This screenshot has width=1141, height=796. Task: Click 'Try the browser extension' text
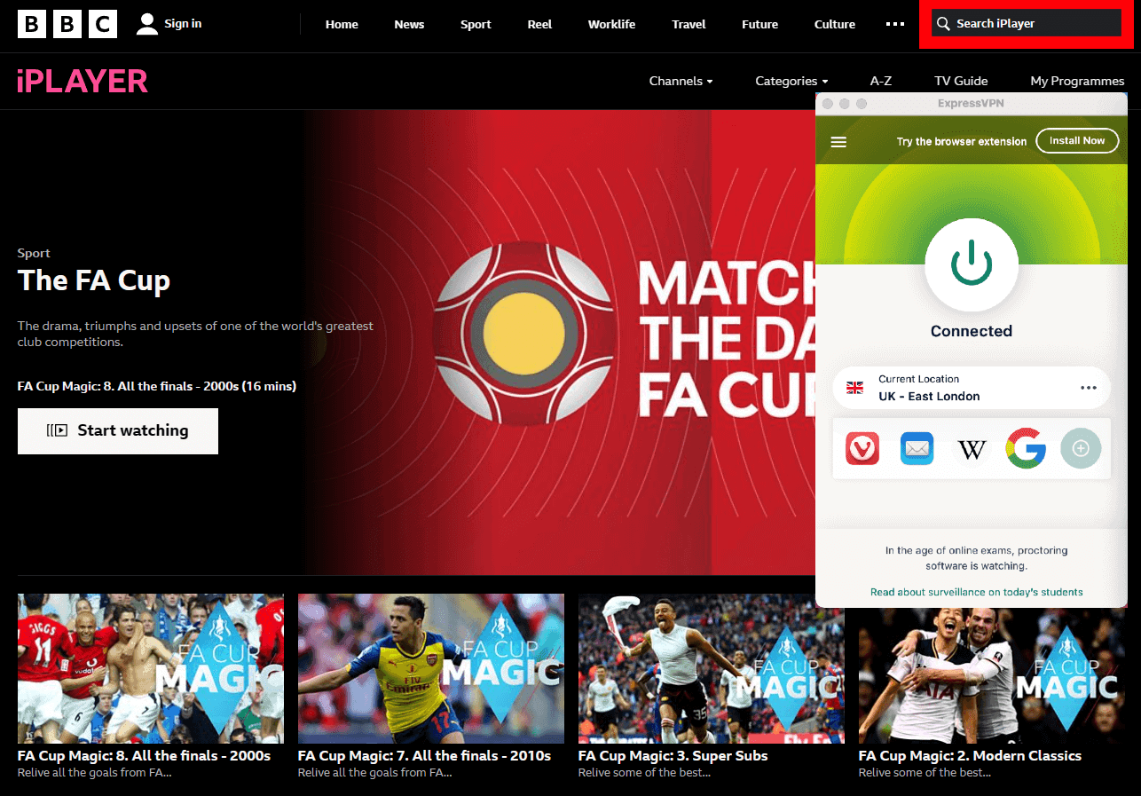tap(962, 142)
